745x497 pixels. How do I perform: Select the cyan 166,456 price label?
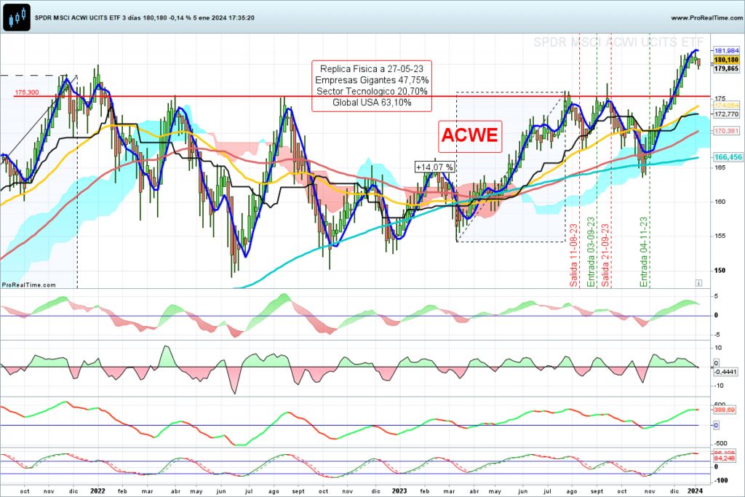point(728,156)
